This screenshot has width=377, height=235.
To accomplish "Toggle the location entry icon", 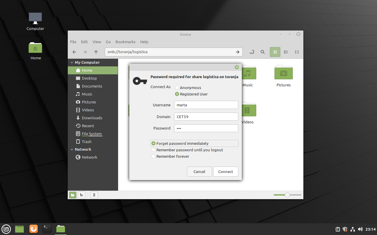I will [252, 52].
